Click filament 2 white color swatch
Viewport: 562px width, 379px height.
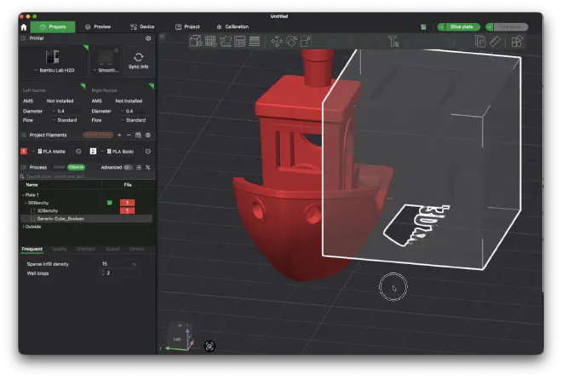[x=93, y=152]
